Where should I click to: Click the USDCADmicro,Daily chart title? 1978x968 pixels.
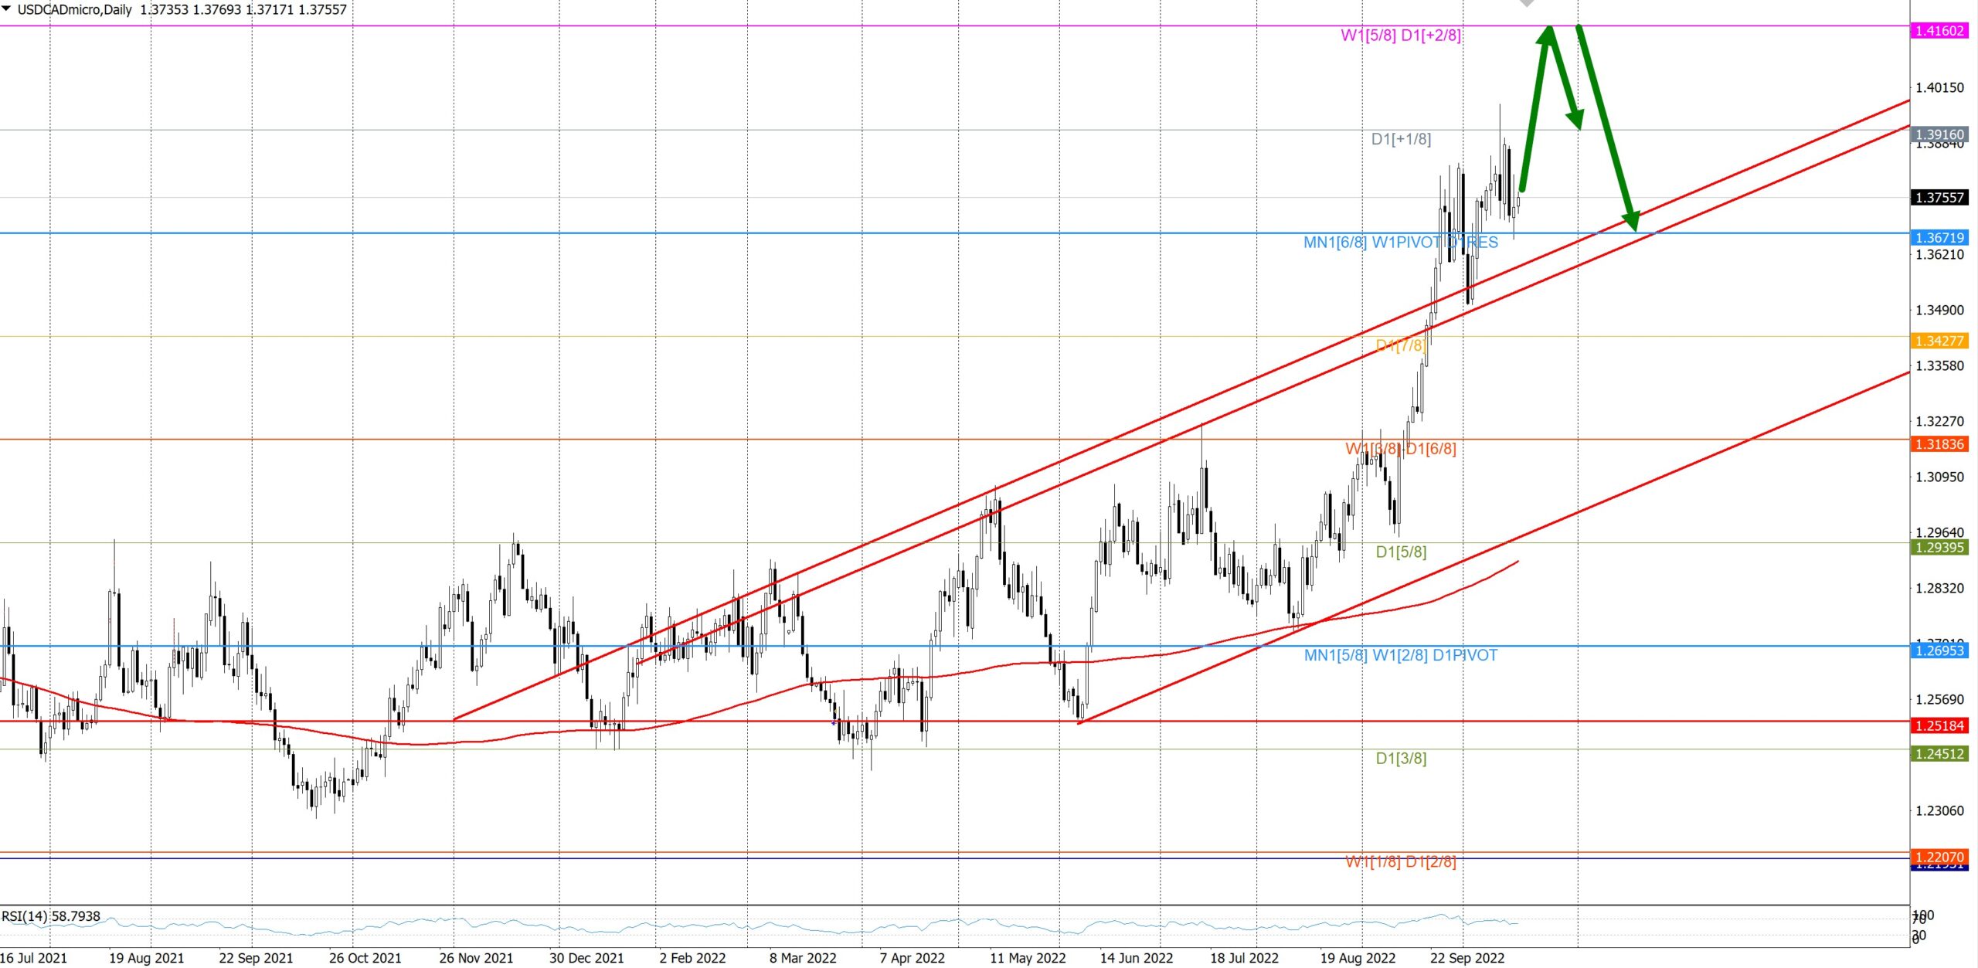point(74,9)
